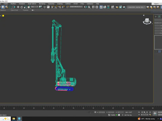Open the V-Ray menu

tap(82, 4)
